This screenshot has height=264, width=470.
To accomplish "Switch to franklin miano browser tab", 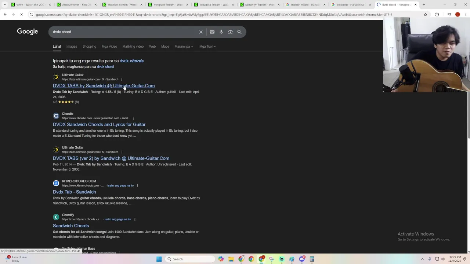I will (305, 5).
